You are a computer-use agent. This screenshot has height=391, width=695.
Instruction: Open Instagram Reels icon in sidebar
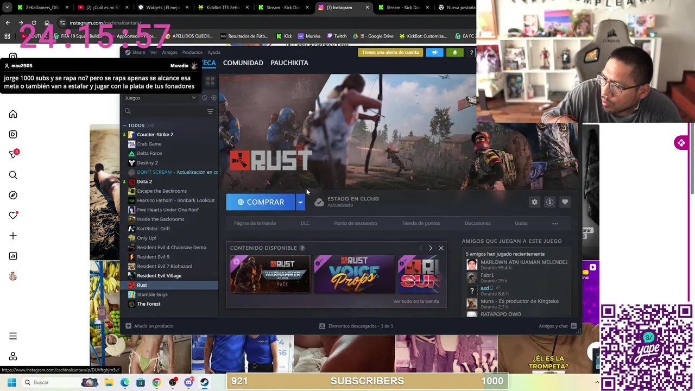pyautogui.click(x=13, y=135)
